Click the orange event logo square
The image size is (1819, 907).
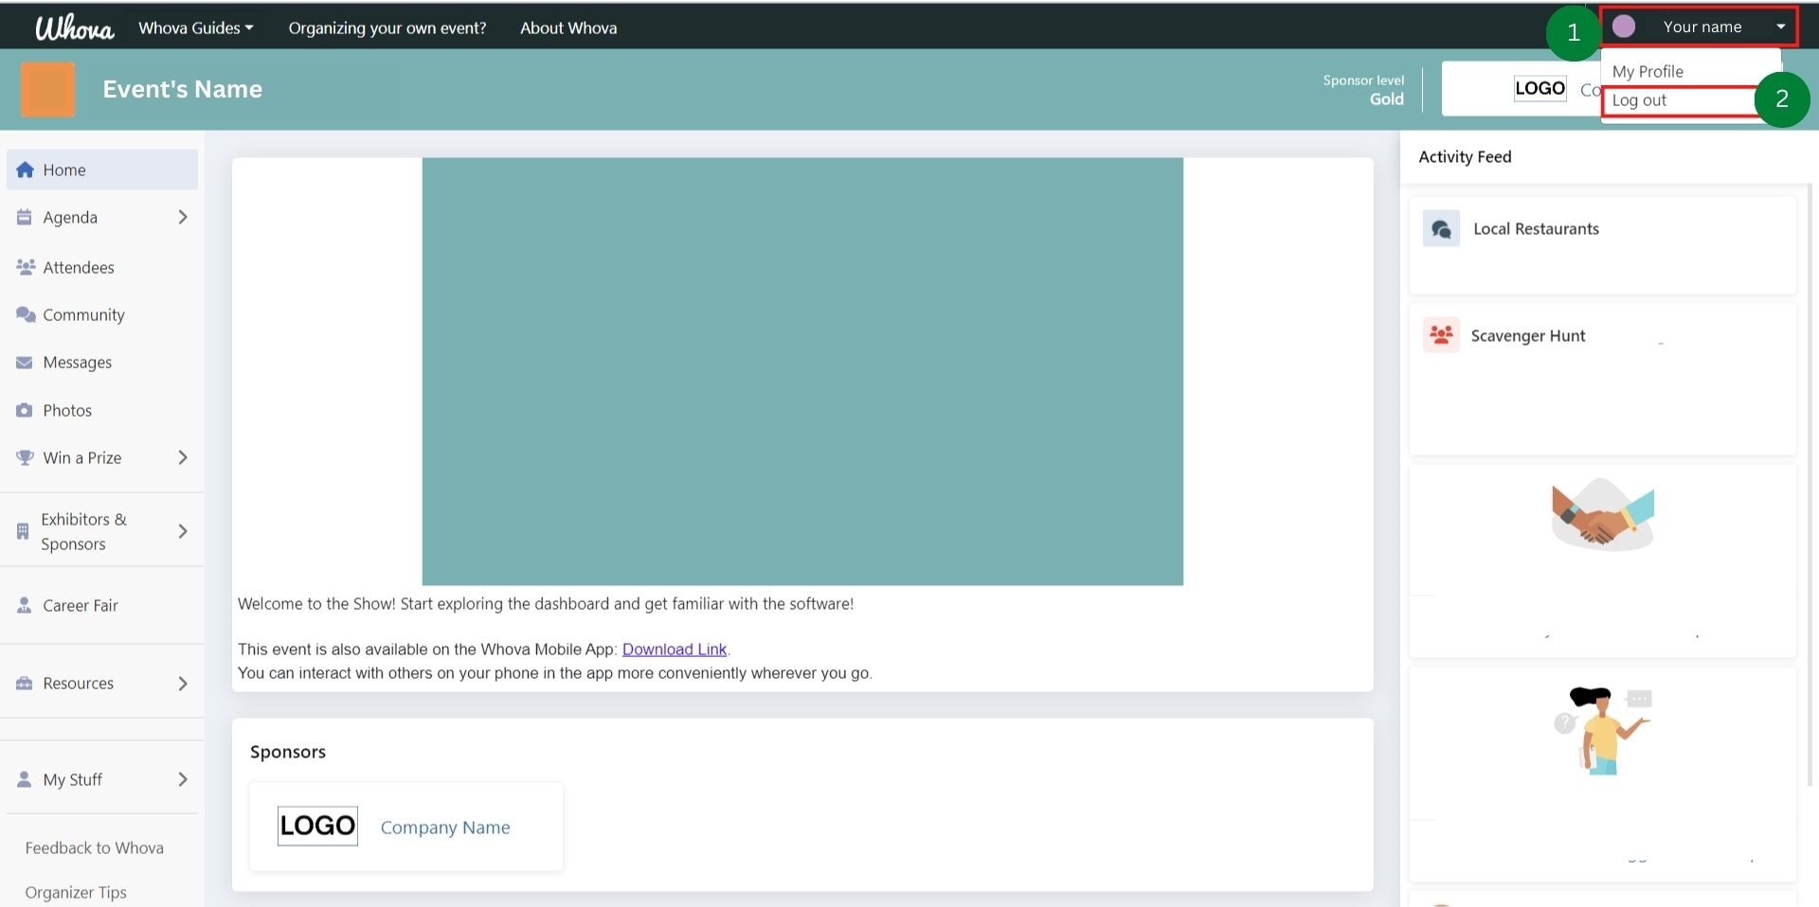pyautogui.click(x=47, y=90)
